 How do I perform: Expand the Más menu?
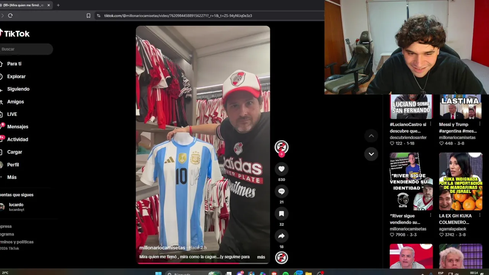click(x=12, y=177)
